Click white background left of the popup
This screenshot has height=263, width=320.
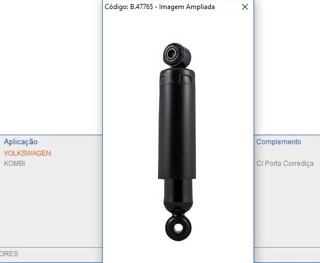[x=51, y=68]
